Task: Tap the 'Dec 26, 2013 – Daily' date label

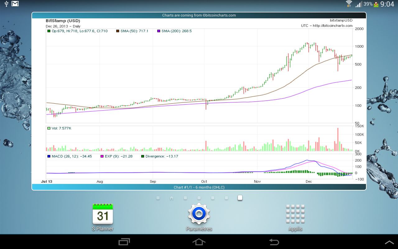Action: click(x=63, y=26)
